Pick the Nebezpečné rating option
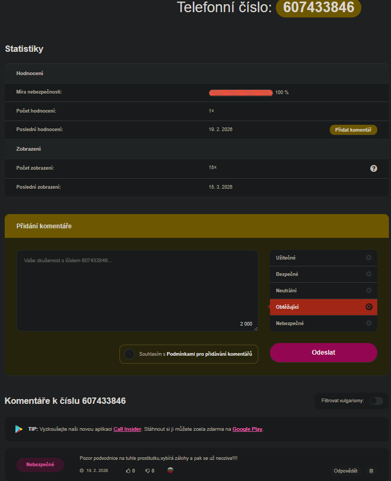Screen dimensions: 391x481 [323, 323]
